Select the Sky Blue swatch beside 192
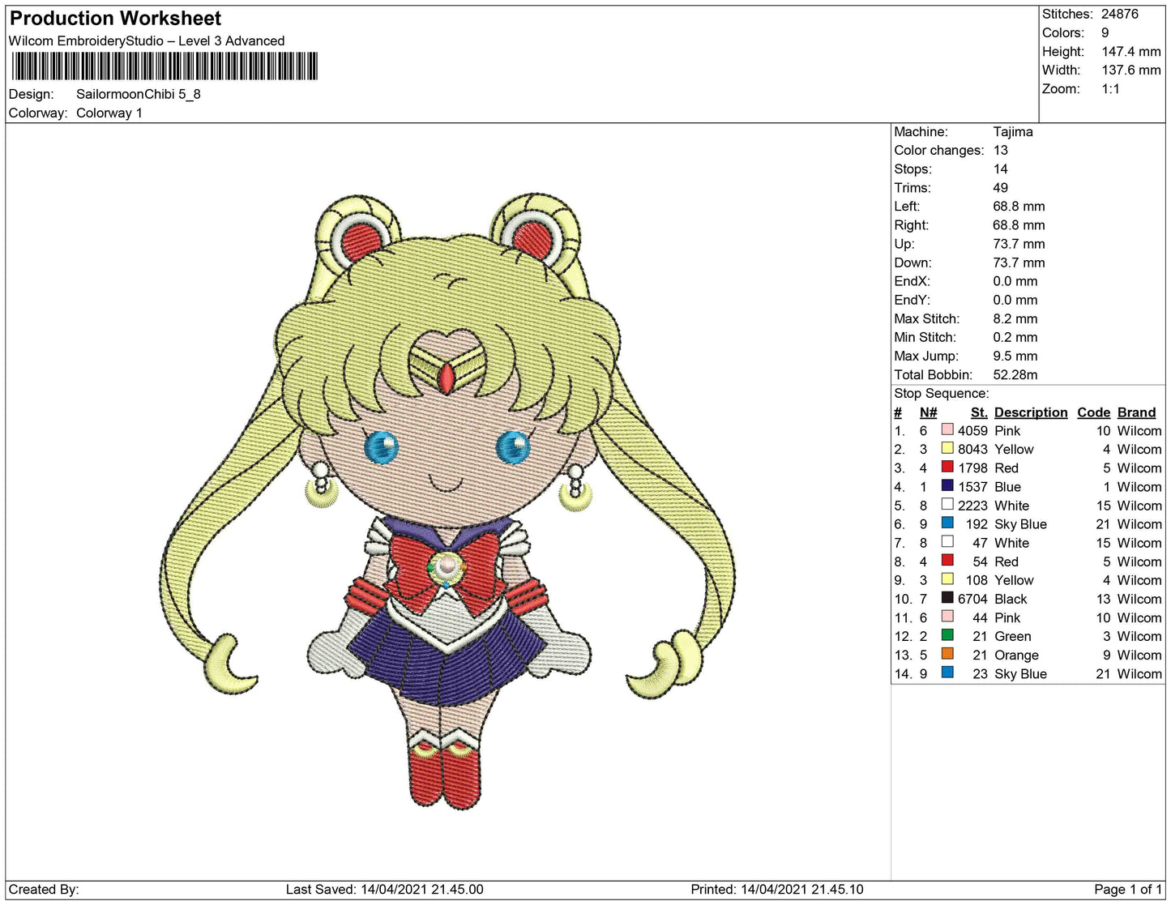 [x=947, y=523]
